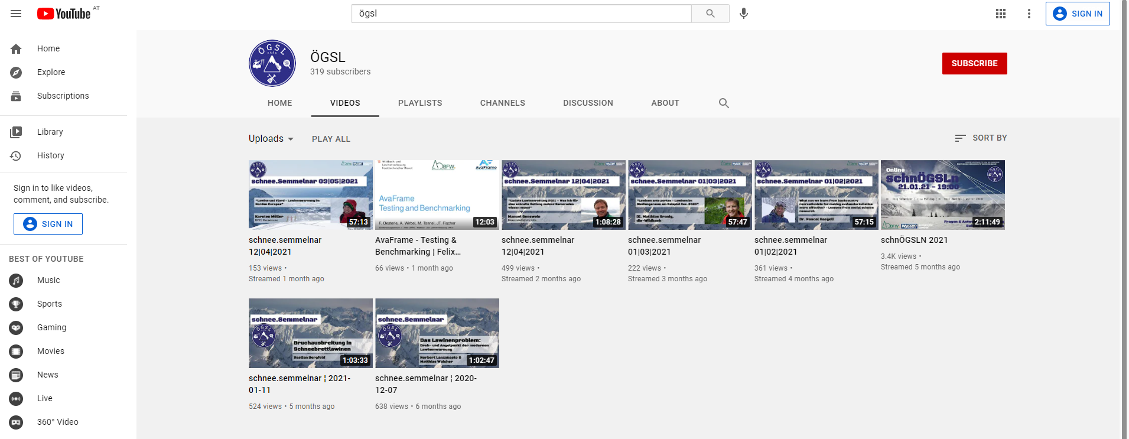Go to the DISCUSSION tab

(588, 103)
